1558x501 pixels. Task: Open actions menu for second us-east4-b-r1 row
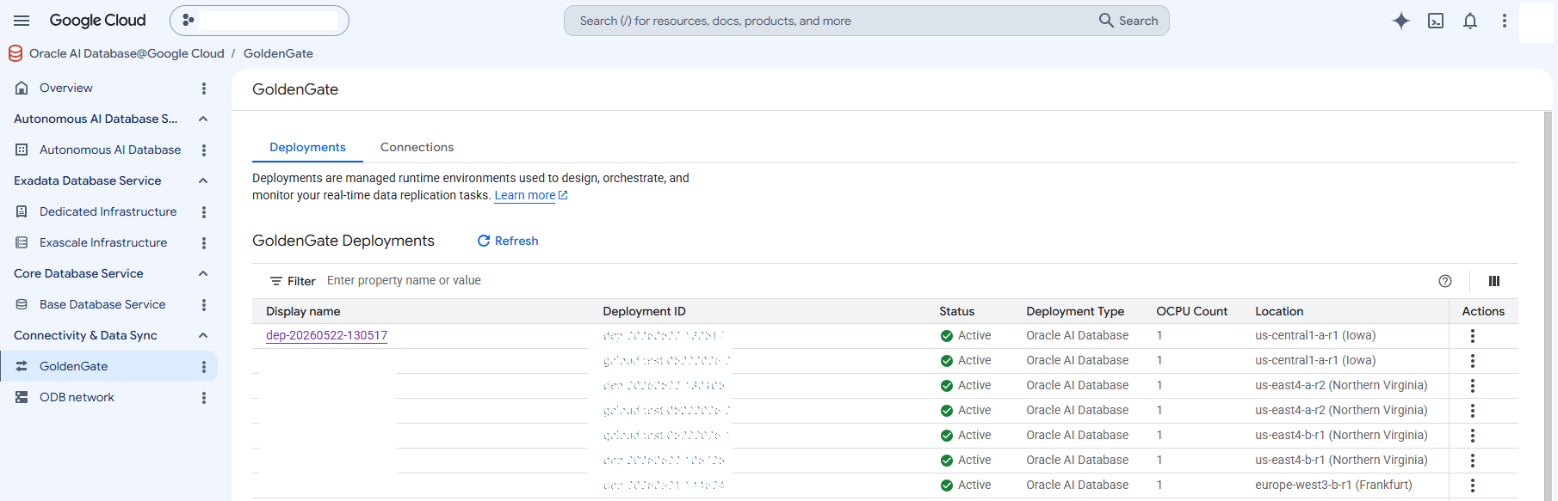point(1473,461)
